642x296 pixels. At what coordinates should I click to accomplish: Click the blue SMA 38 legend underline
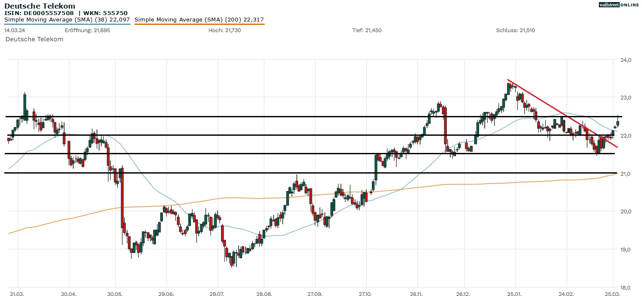pyautogui.click(x=67, y=24)
